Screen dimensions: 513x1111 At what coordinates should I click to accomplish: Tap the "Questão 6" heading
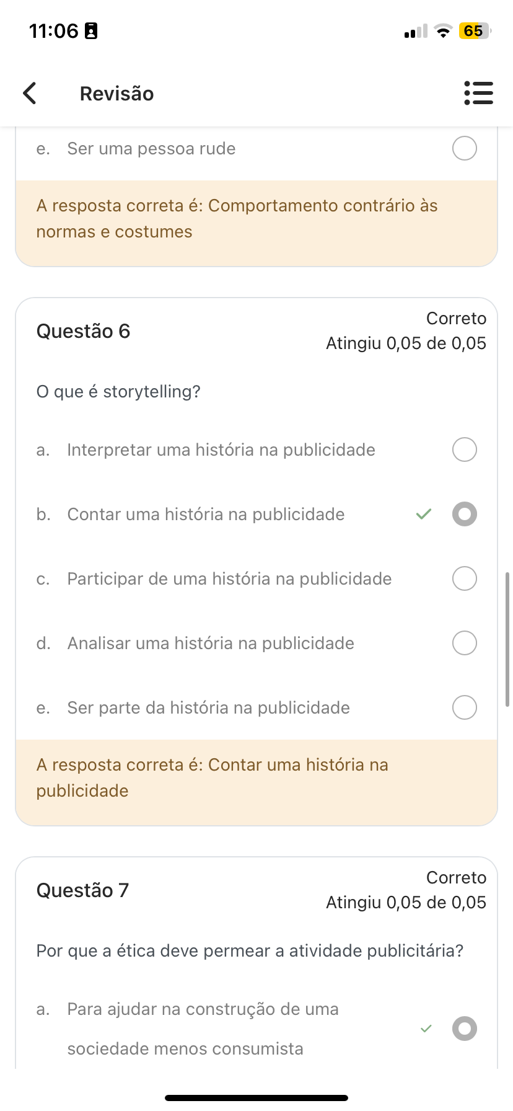coord(83,331)
